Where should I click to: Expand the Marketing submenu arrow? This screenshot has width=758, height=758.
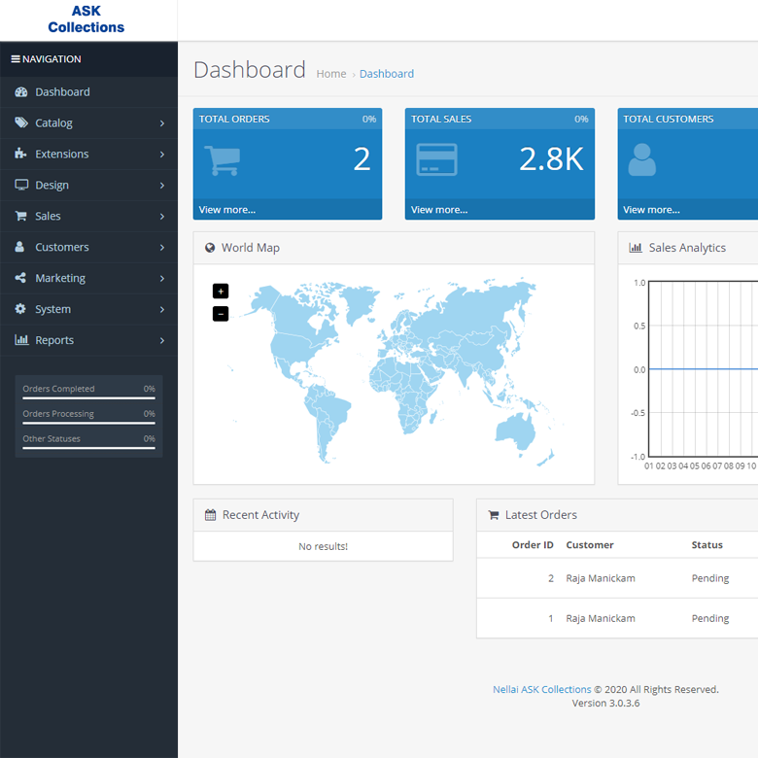click(161, 279)
